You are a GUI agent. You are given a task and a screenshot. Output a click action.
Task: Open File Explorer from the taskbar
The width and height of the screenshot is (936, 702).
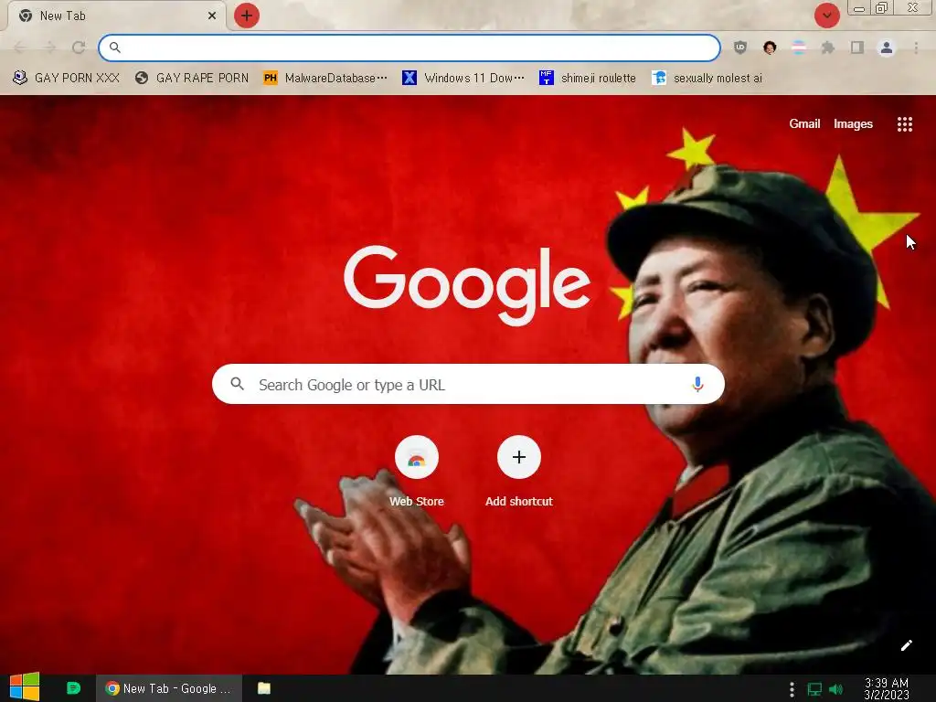(x=264, y=688)
